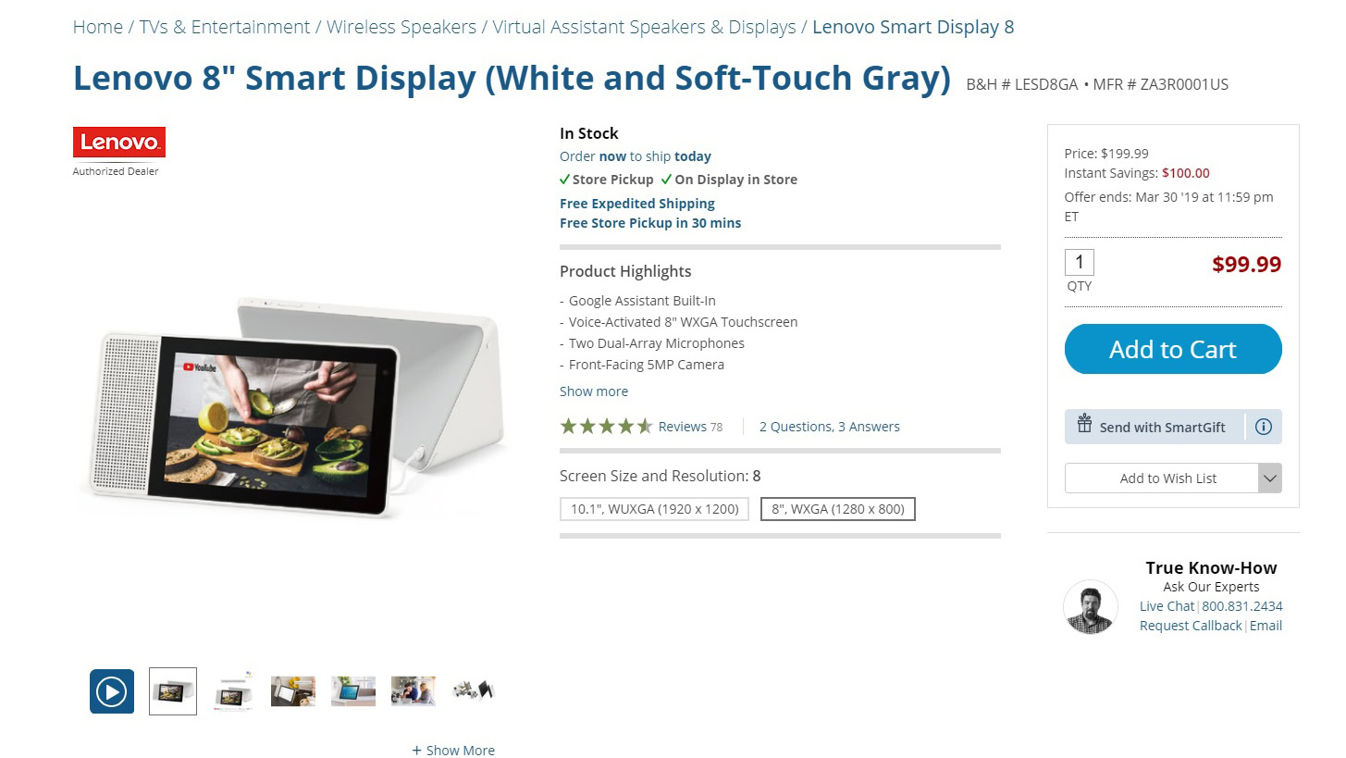Click the SmartGift info icon

click(1264, 427)
